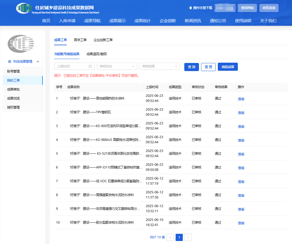Click the sidebar gray logo image
The width and height of the screenshot is (292, 244).
pos(21,44)
